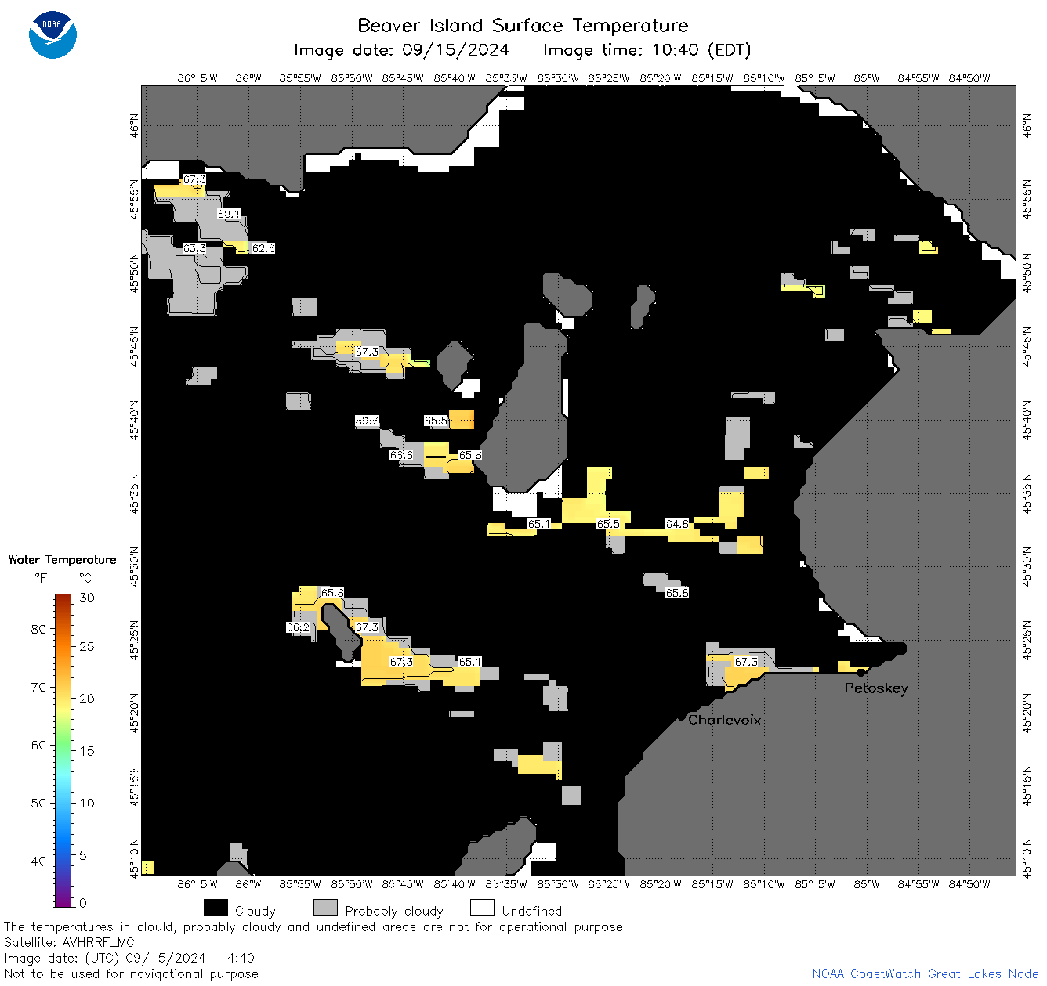The height and width of the screenshot is (986, 1047).
Task: Select the black Cloudy legend swatch
Action: click(x=216, y=908)
